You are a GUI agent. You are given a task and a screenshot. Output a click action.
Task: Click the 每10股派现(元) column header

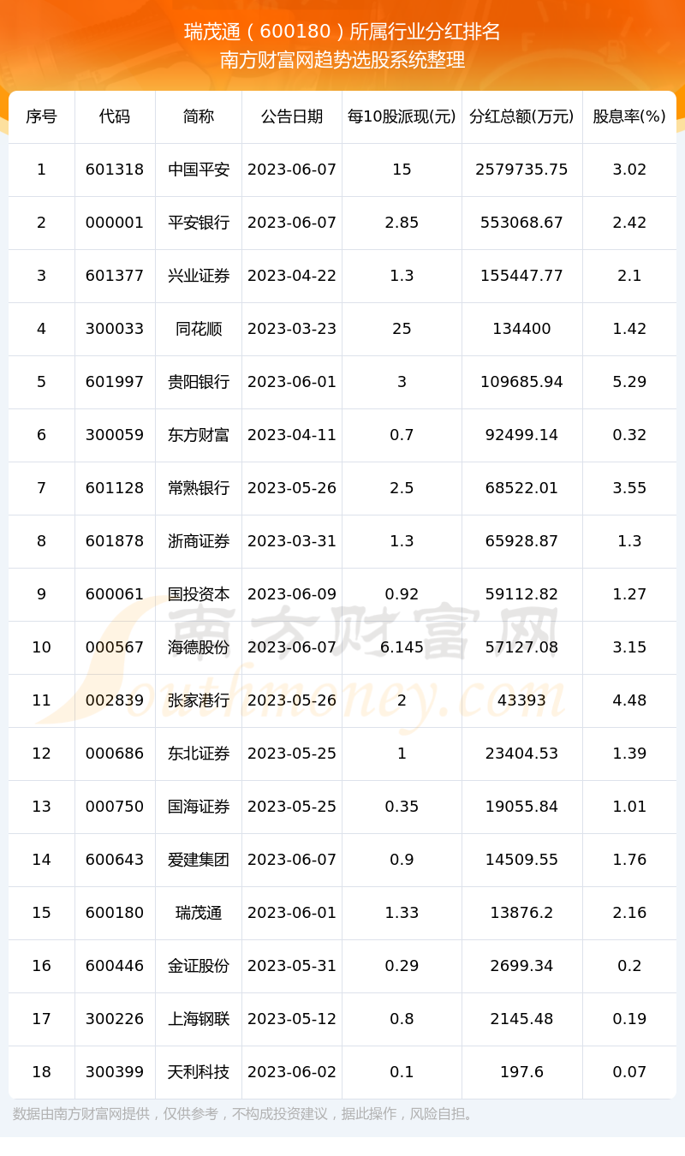[x=402, y=116]
